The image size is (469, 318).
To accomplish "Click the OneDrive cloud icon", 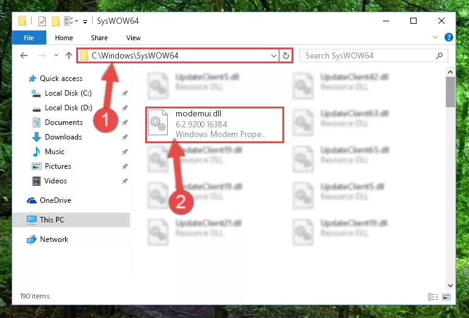I will 31,200.
